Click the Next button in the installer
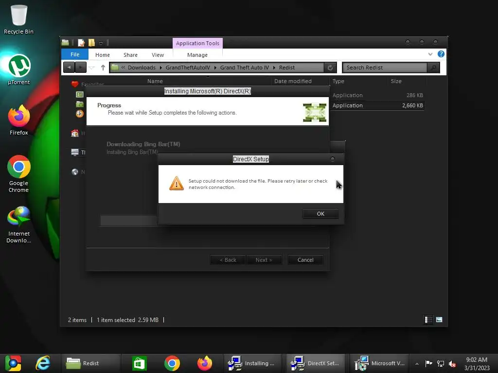The width and height of the screenshot is (498, 373). (x=264, y=260)
